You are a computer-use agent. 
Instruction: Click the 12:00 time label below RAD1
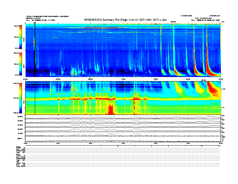123,79
